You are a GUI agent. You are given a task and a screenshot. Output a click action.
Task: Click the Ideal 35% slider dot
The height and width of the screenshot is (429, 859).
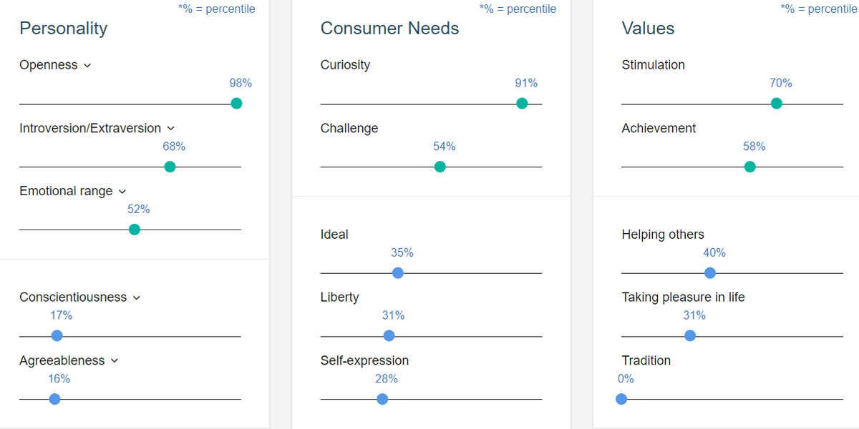398,272
